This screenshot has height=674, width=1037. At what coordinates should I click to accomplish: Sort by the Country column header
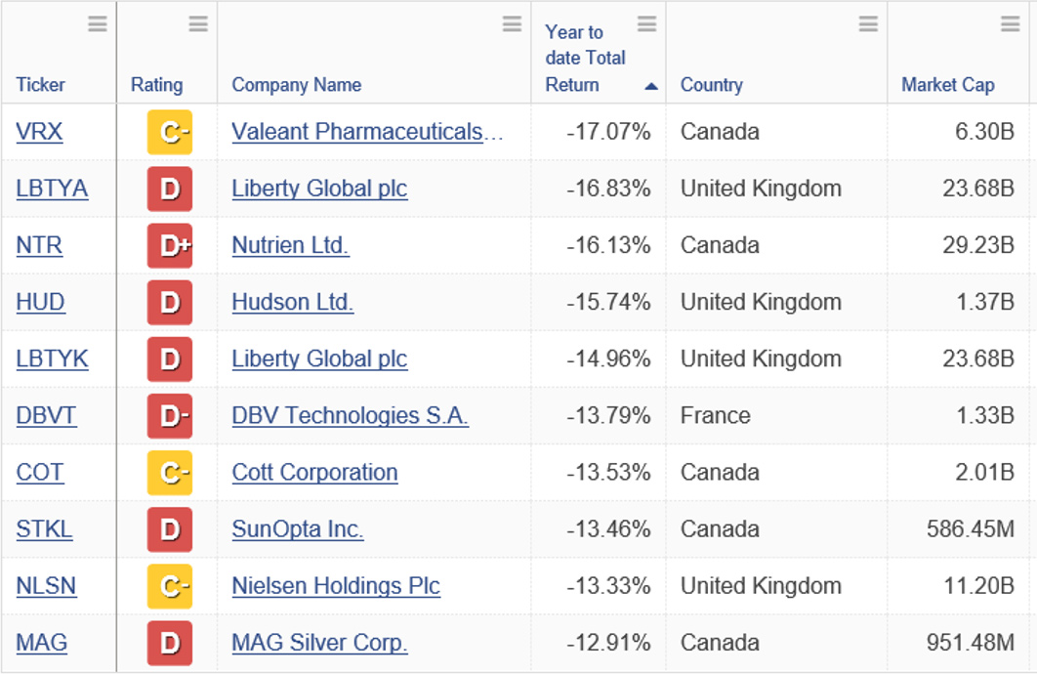click(712, 85)
